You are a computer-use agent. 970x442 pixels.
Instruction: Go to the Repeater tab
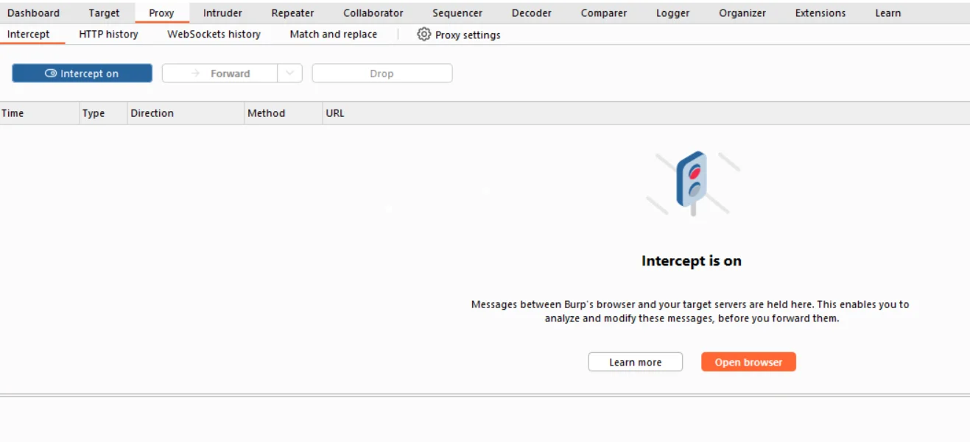292,13
